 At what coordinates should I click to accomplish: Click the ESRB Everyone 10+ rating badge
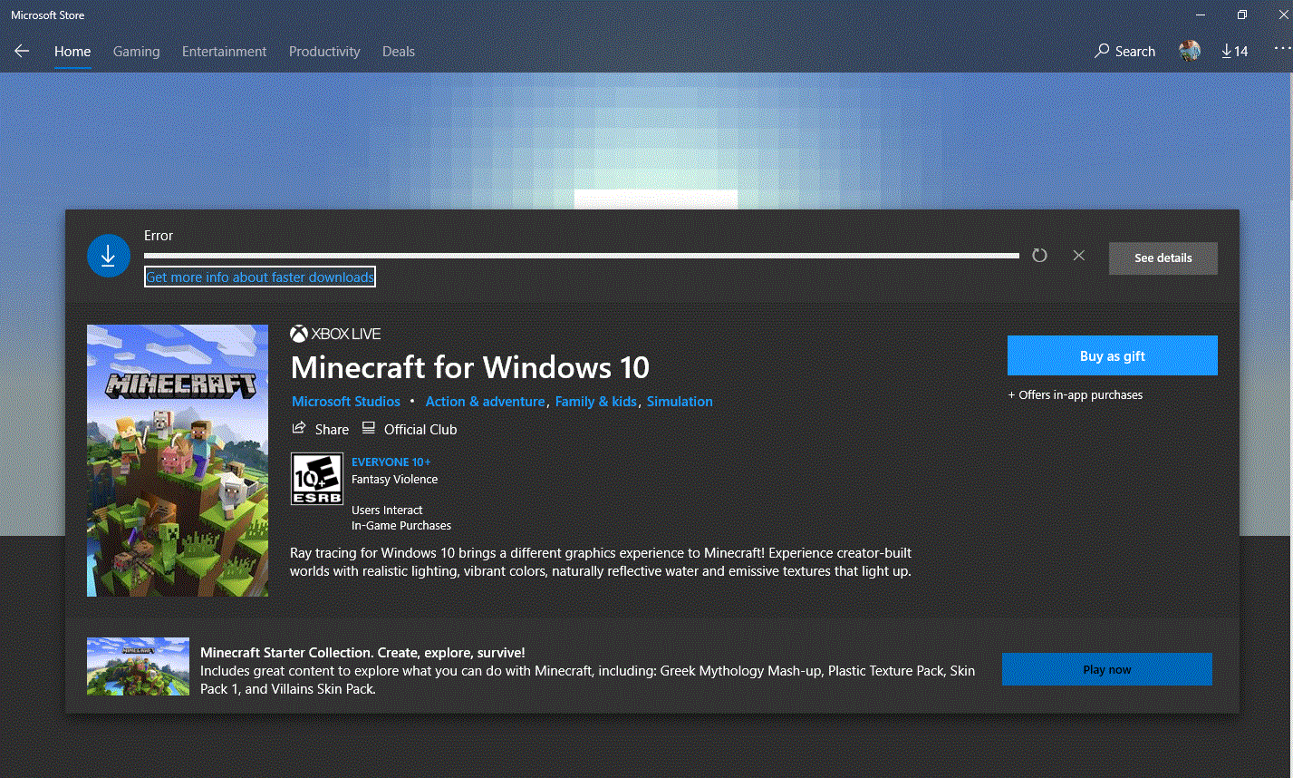point(317,479)
